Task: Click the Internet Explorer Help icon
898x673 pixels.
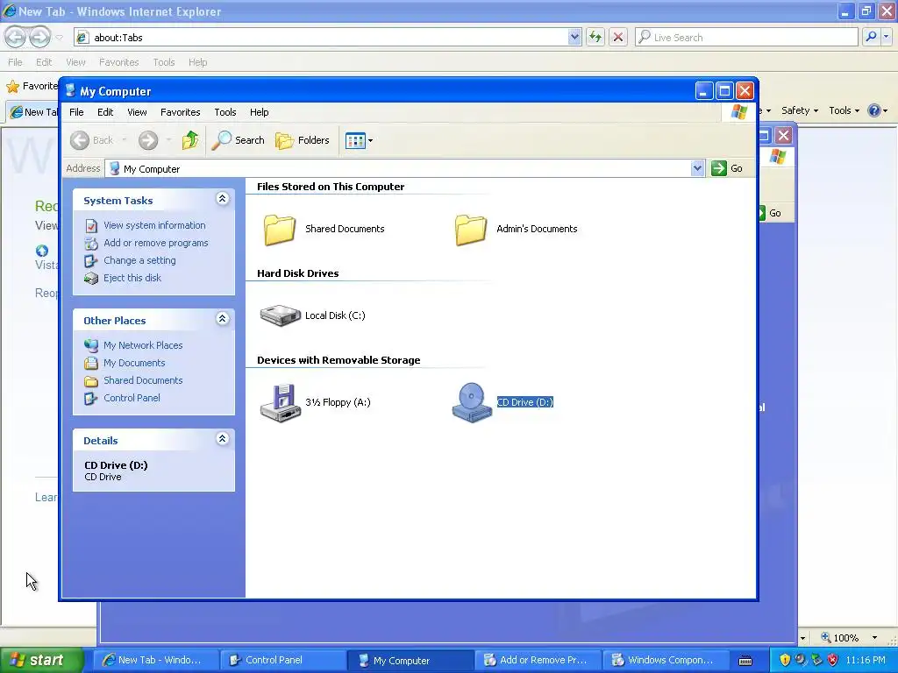Action: pyautogui.click(x=874, y=110)
